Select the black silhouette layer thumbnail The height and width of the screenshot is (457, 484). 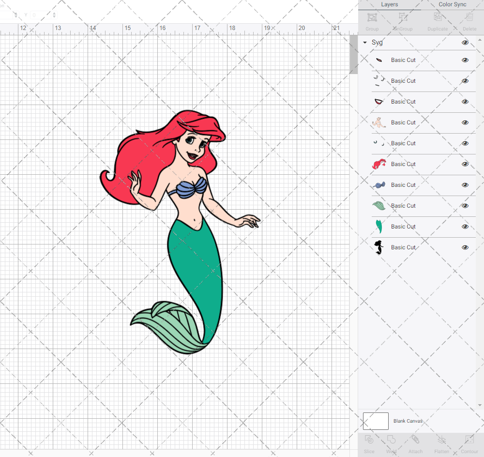(x=379, y=247)
